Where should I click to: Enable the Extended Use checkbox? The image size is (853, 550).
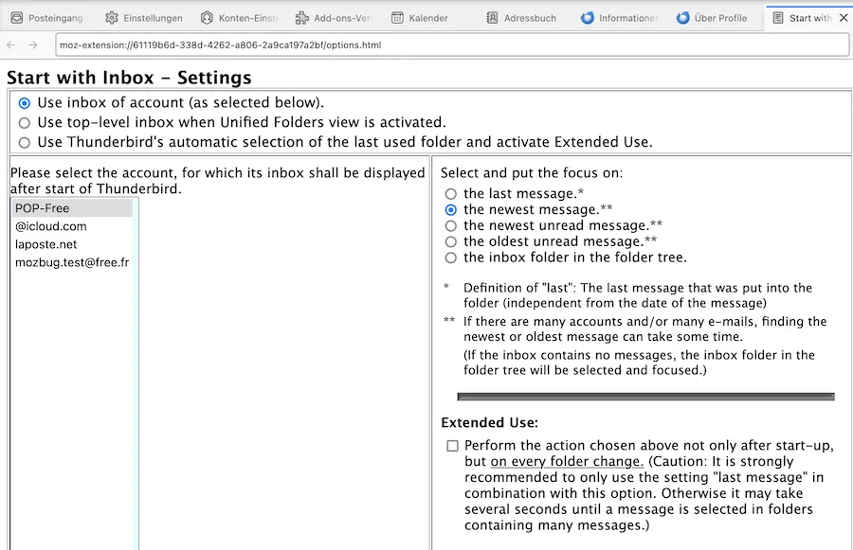coord(453,446)
